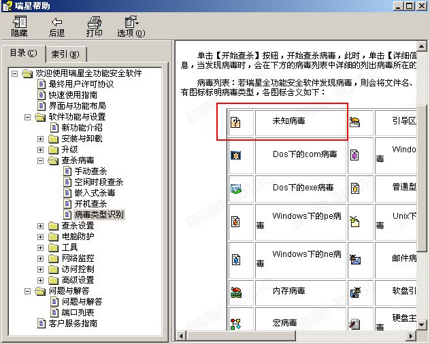
Task: Click the Windows下的ne病毒 icon
Action: [x=236, y=260]
